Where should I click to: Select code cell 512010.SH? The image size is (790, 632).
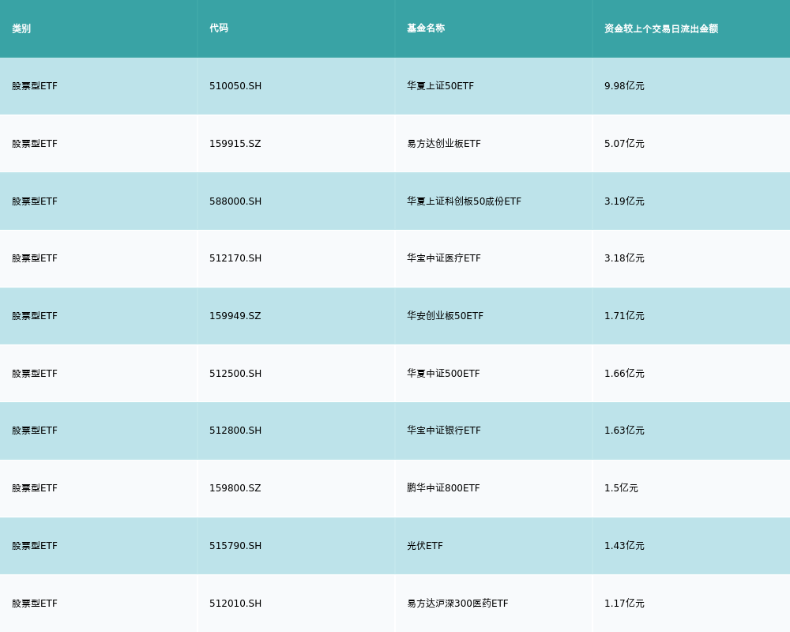[x=235, y=604]
